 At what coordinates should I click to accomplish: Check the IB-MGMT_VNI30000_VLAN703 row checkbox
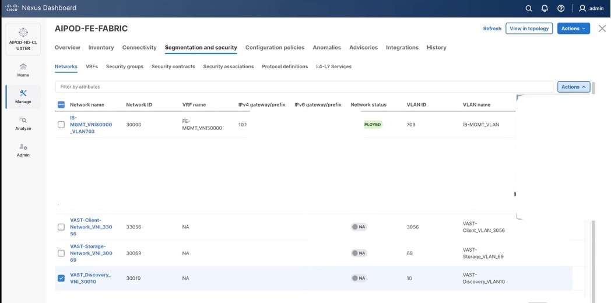coord(61,125)
